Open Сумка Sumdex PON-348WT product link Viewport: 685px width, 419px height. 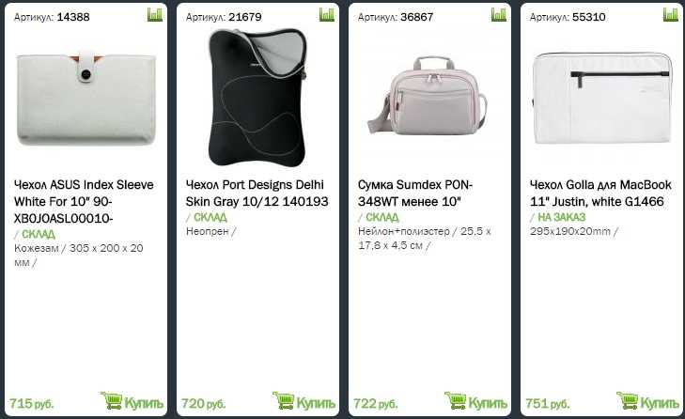click(415, 194)
